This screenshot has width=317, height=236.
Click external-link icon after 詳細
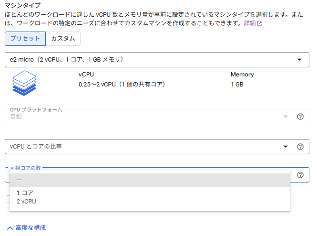tap(260, 23)
